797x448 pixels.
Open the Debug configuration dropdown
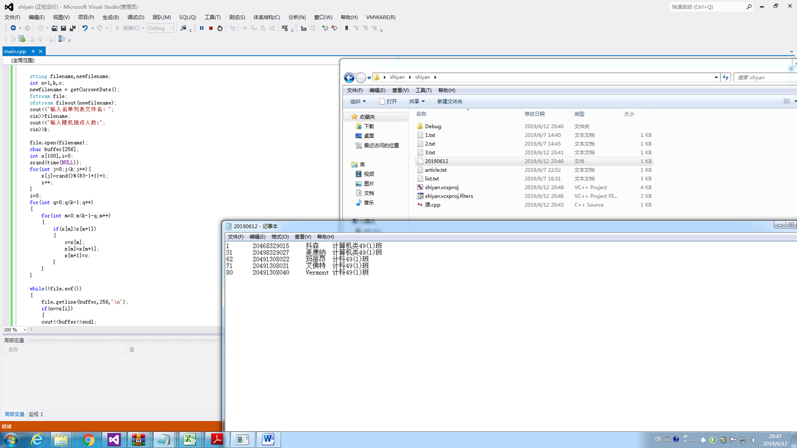point(160,28)
